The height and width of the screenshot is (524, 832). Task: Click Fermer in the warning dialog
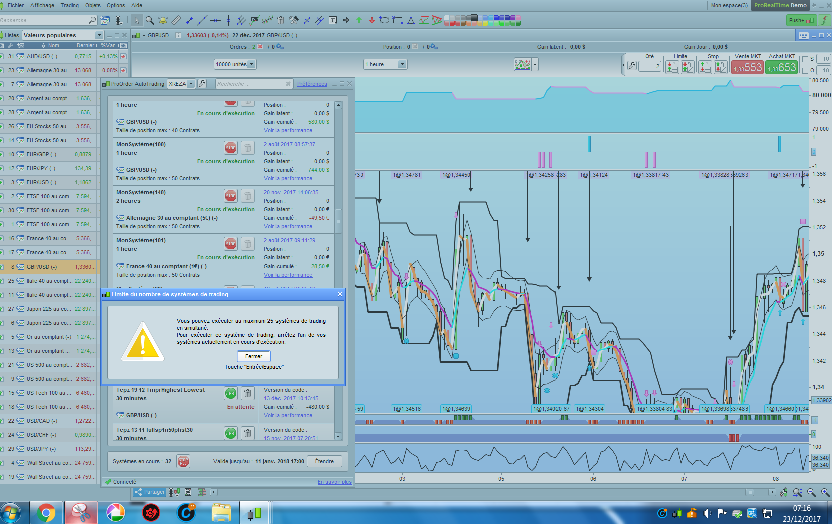coord(254,356)
